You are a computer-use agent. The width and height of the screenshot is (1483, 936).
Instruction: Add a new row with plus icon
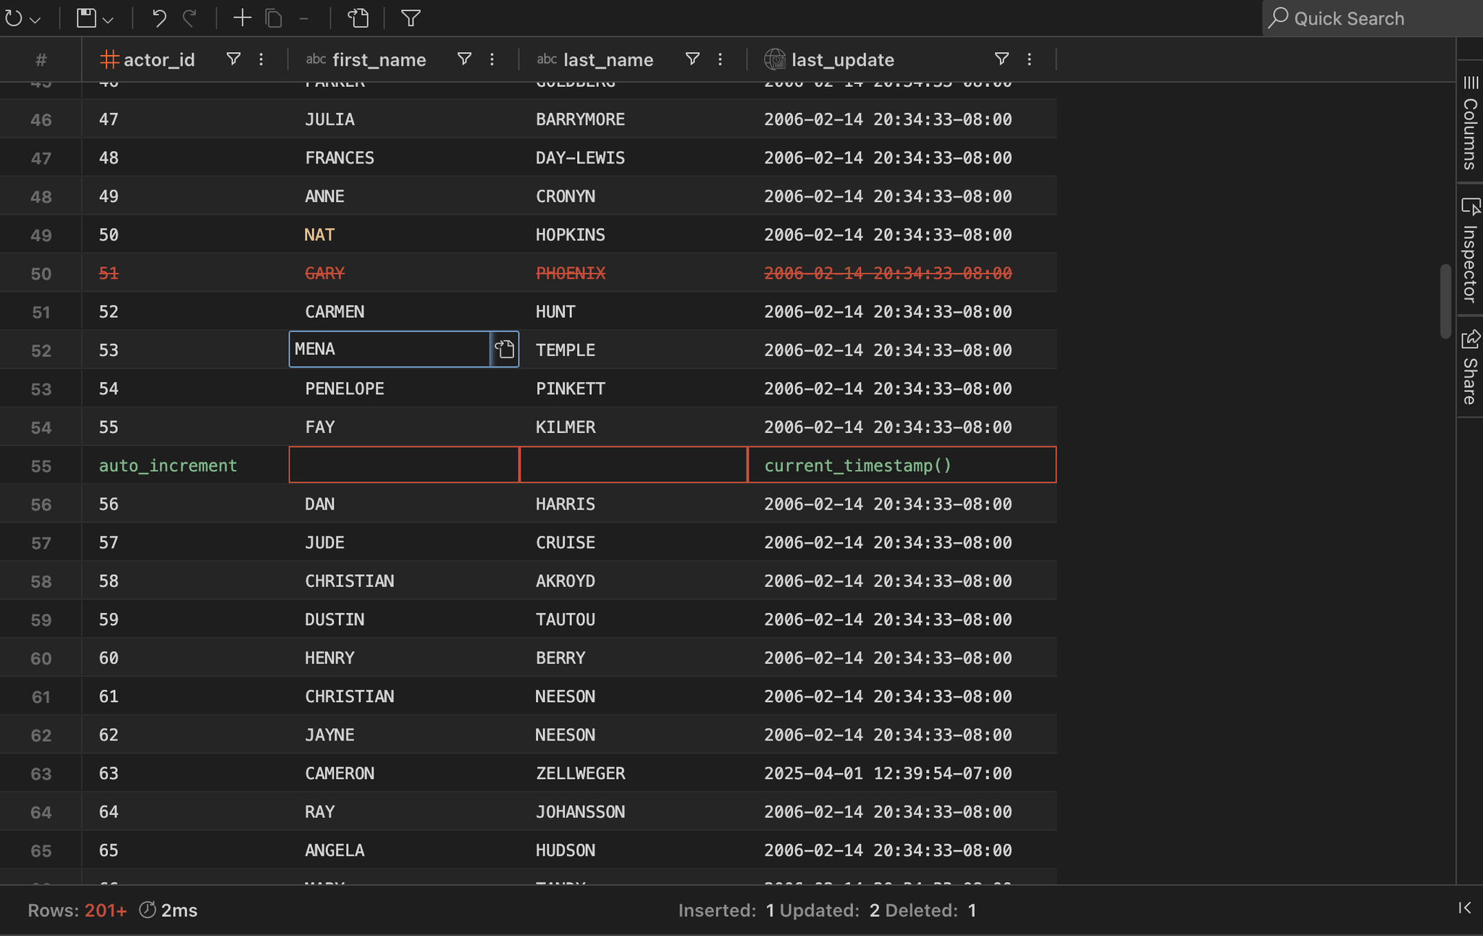coord(242,18)
